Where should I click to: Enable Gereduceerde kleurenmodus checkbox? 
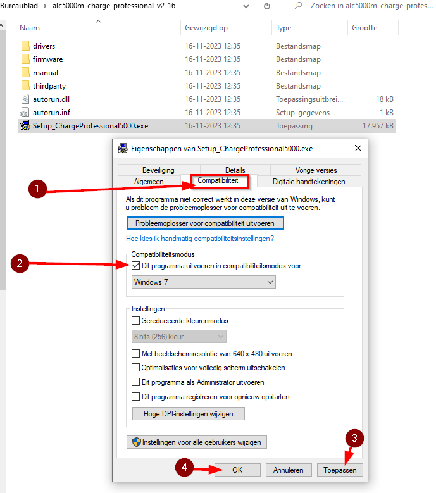point(136,321)
